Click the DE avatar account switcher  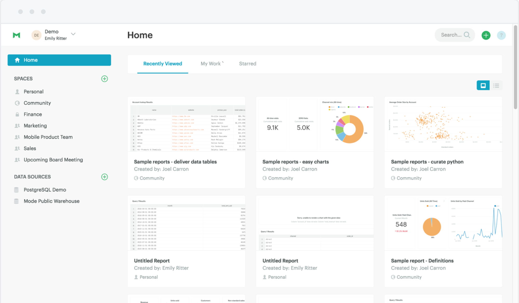36,35
